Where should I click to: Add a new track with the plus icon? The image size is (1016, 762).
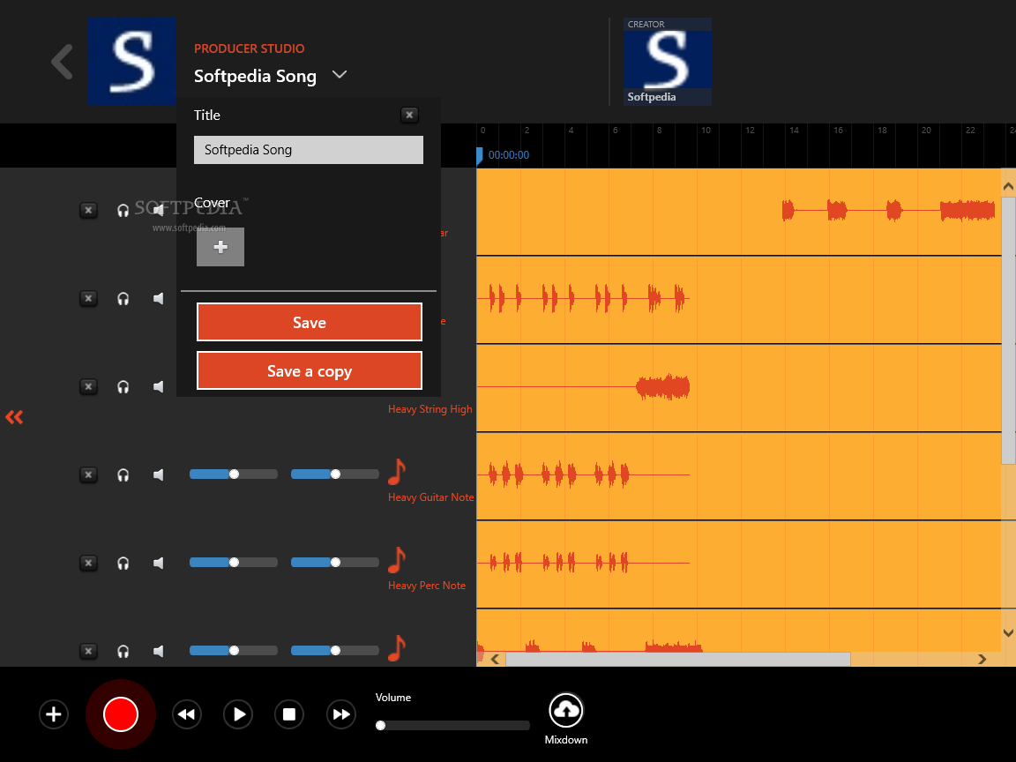pyautogui.click(x=53, y=714)
